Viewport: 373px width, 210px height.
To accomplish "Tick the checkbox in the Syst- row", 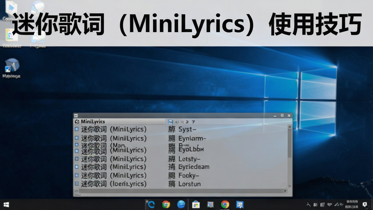I will click(x=76, y=129).
